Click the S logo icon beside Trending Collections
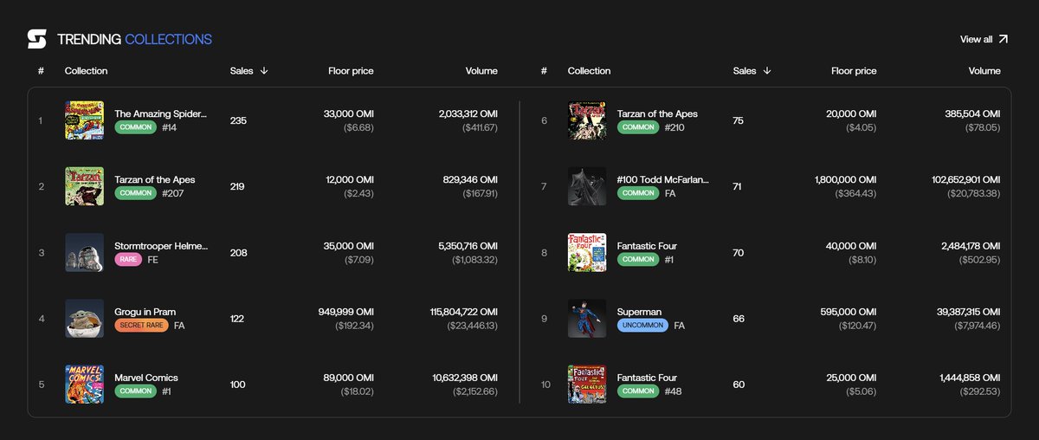This screenshot has height=440, width=1039. click(36, 39)
